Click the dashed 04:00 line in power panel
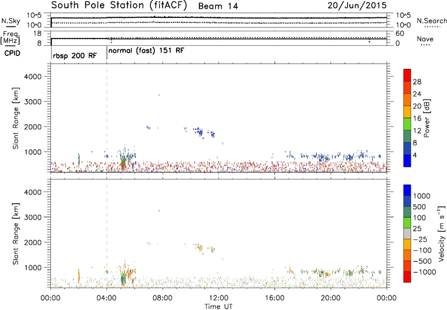The height and width of the screenshot is (310, 447). [x=107, y=118]
